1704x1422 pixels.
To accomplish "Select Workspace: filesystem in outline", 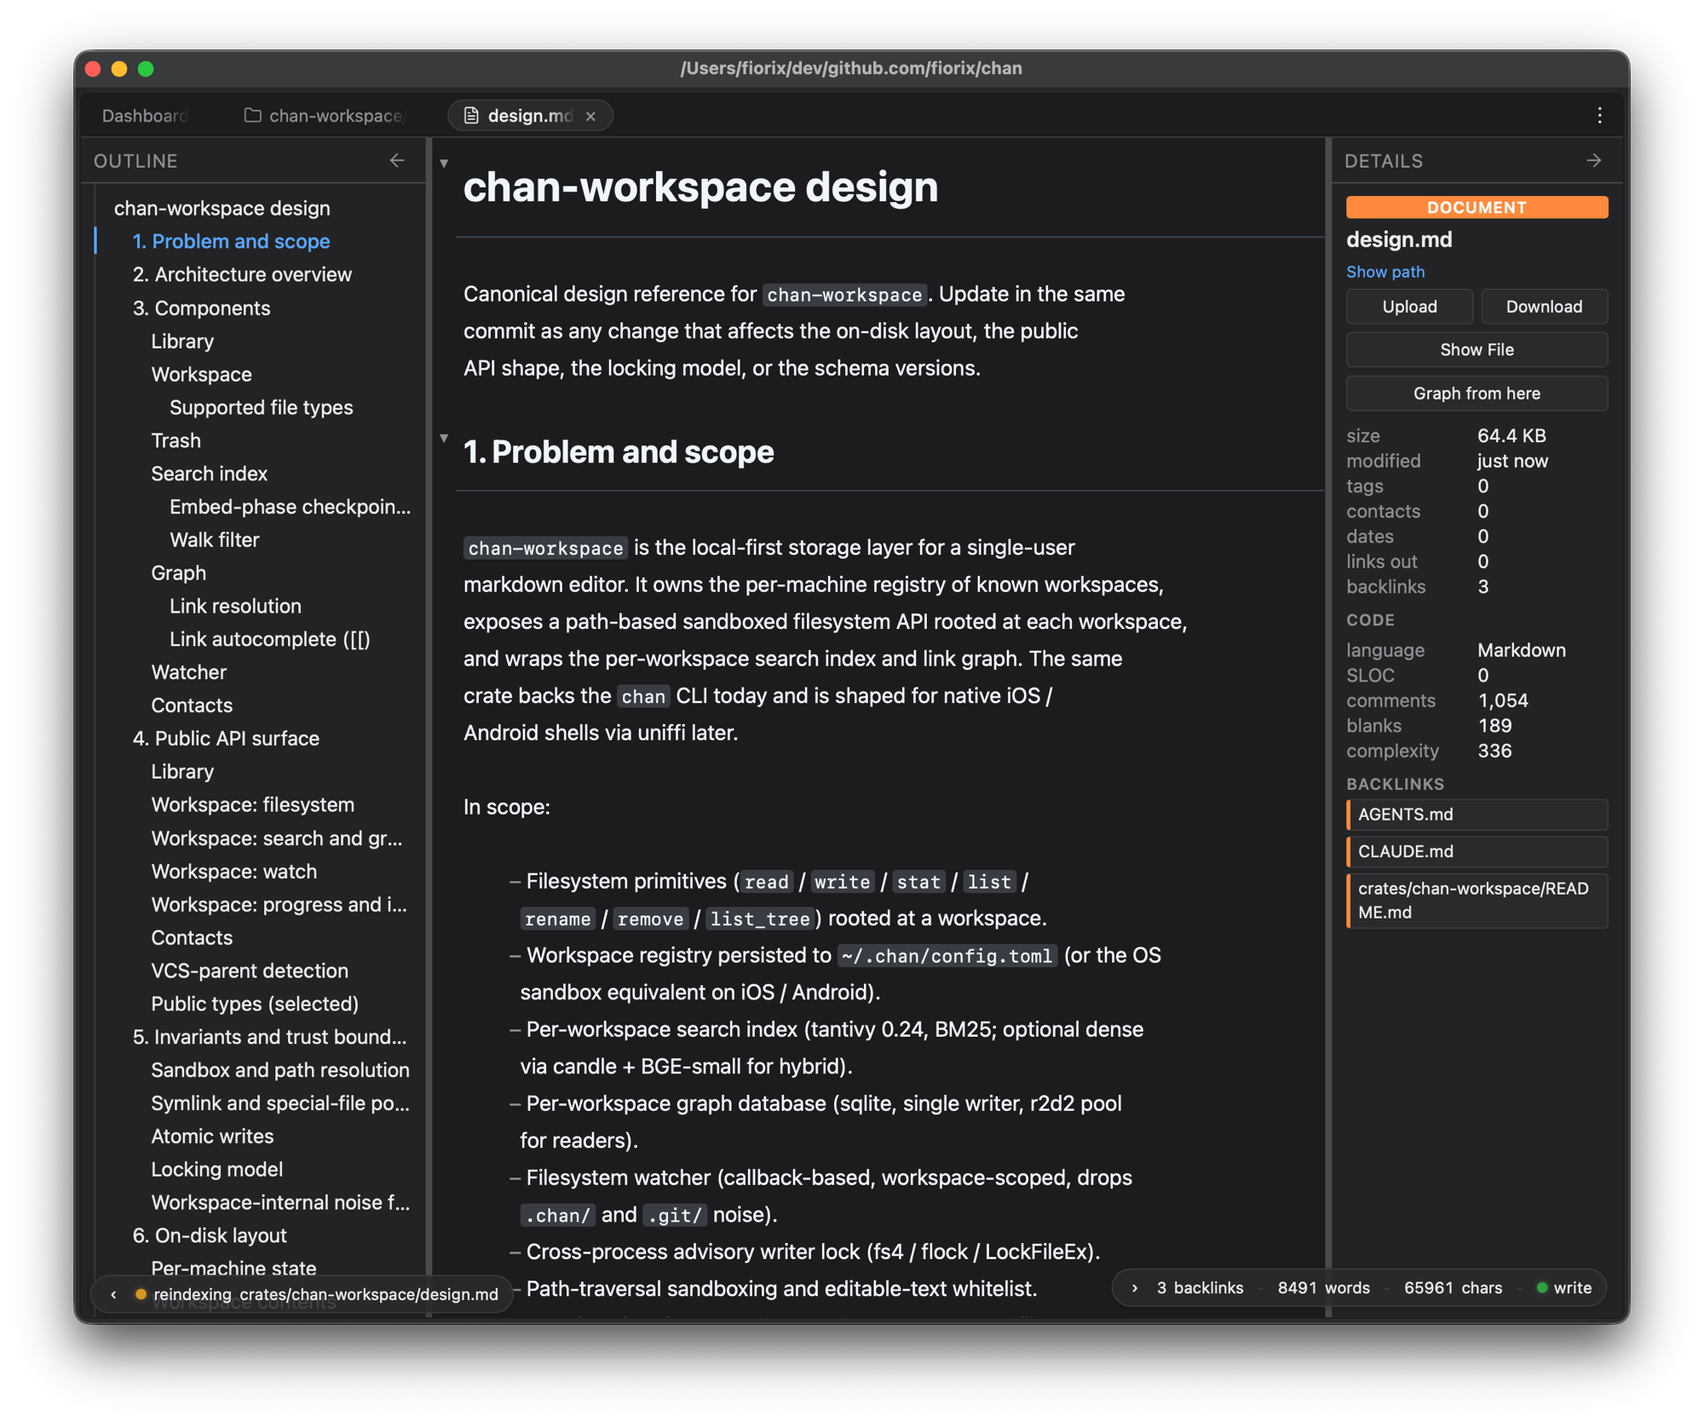I will 252,805.
